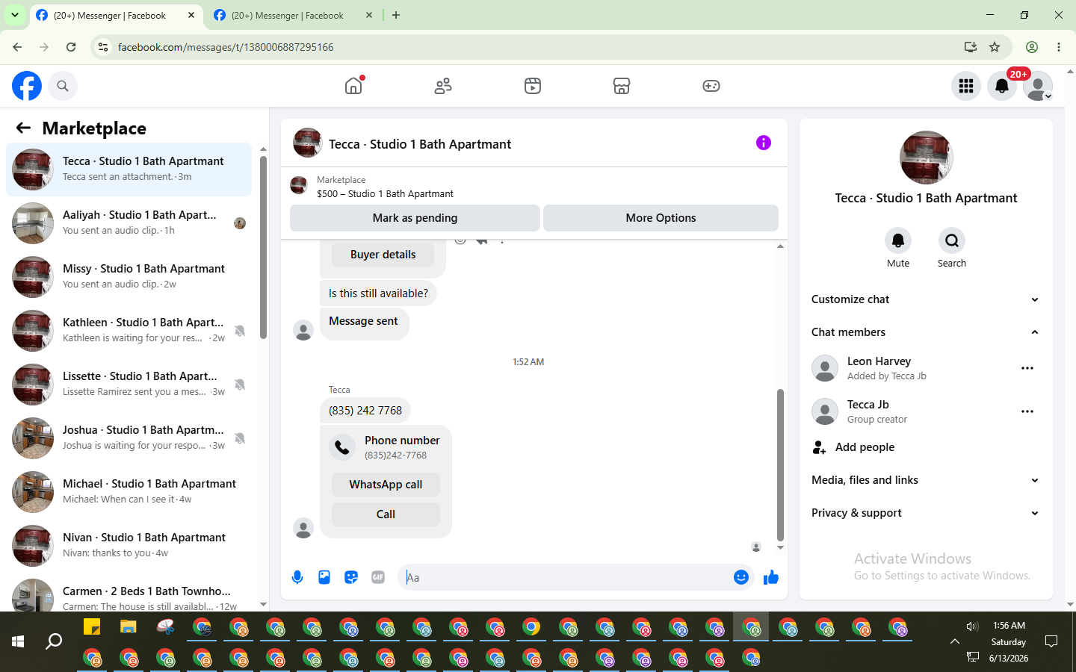The height and width of the screenshot is (672, 1076).
Task: Attach a file with the photo icon
Action: [324, 577]
